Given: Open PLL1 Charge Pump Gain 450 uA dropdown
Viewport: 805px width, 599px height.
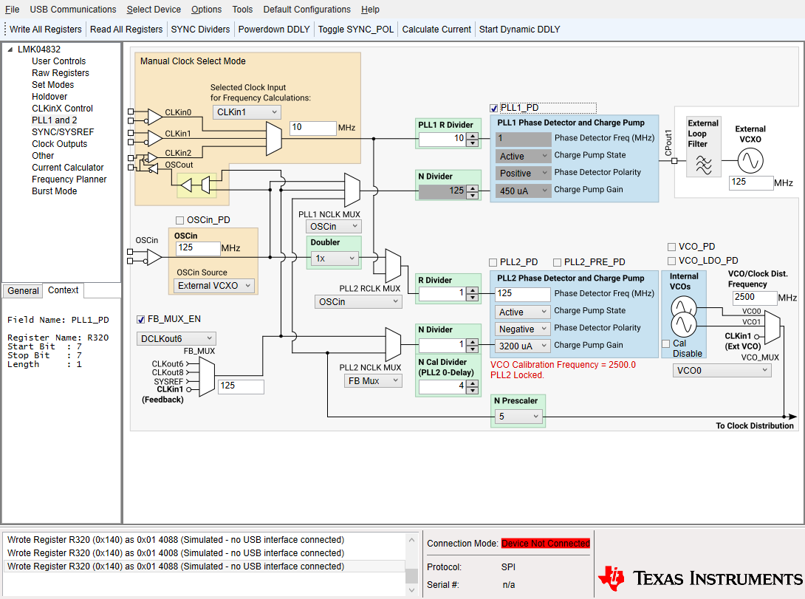Looking at the screenshot, I should point(523,191).
